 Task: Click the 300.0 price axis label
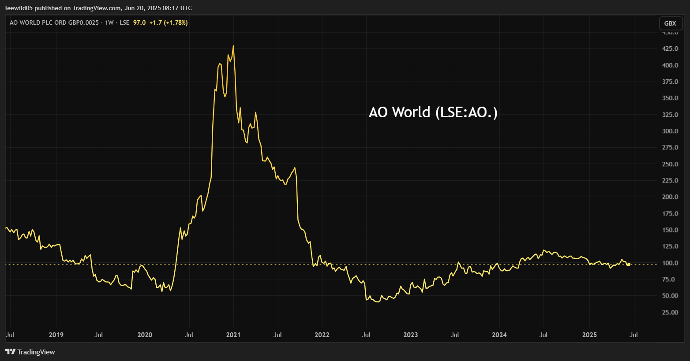pyautogui.click(x=670, y=131)
